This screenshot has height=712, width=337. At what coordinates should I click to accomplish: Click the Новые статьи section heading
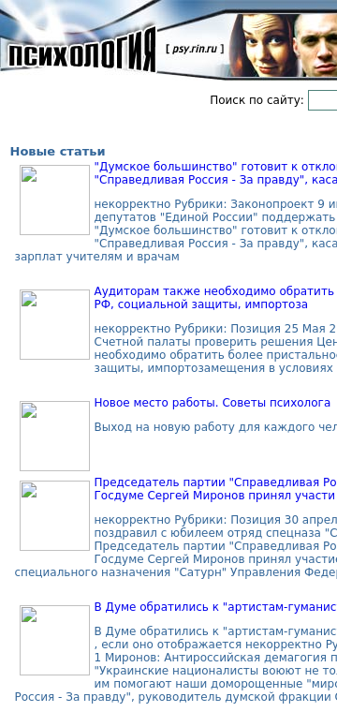coord(58,151)
